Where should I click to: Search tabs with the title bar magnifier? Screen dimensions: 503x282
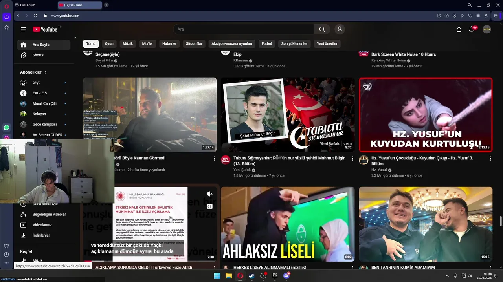[x=470, y=5]
